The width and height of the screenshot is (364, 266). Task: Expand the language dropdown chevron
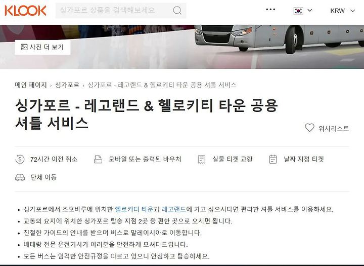pyautogui.click(x=310, y=11)
